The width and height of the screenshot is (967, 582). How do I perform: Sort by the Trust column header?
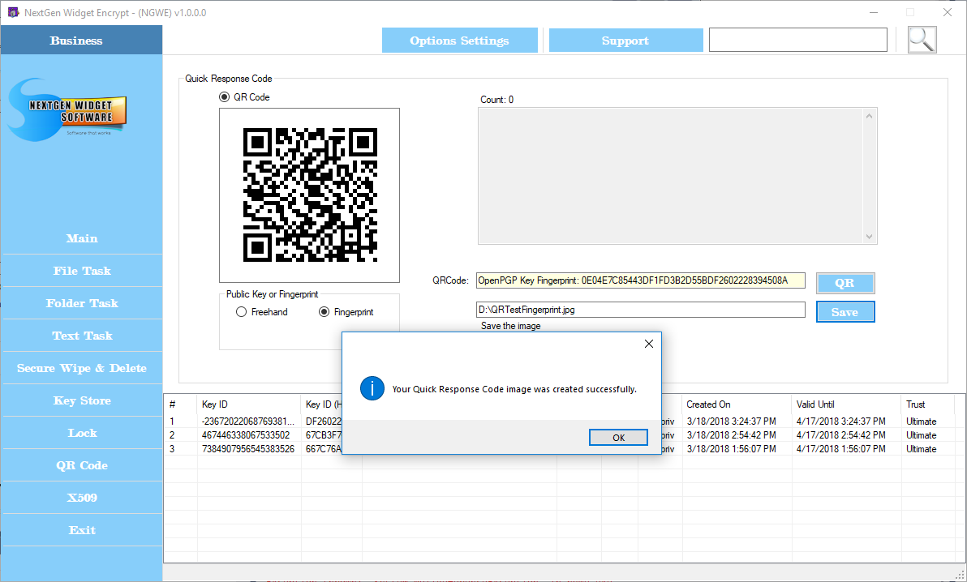(x=927, y=404)
